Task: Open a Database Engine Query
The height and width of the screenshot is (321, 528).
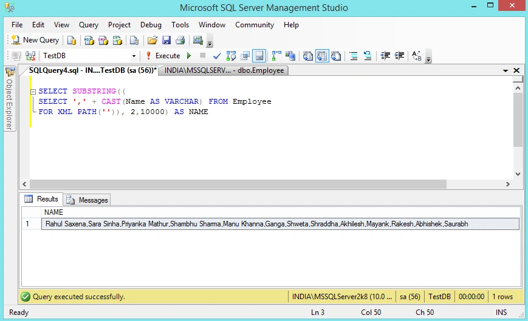Action: click(71, 40)
